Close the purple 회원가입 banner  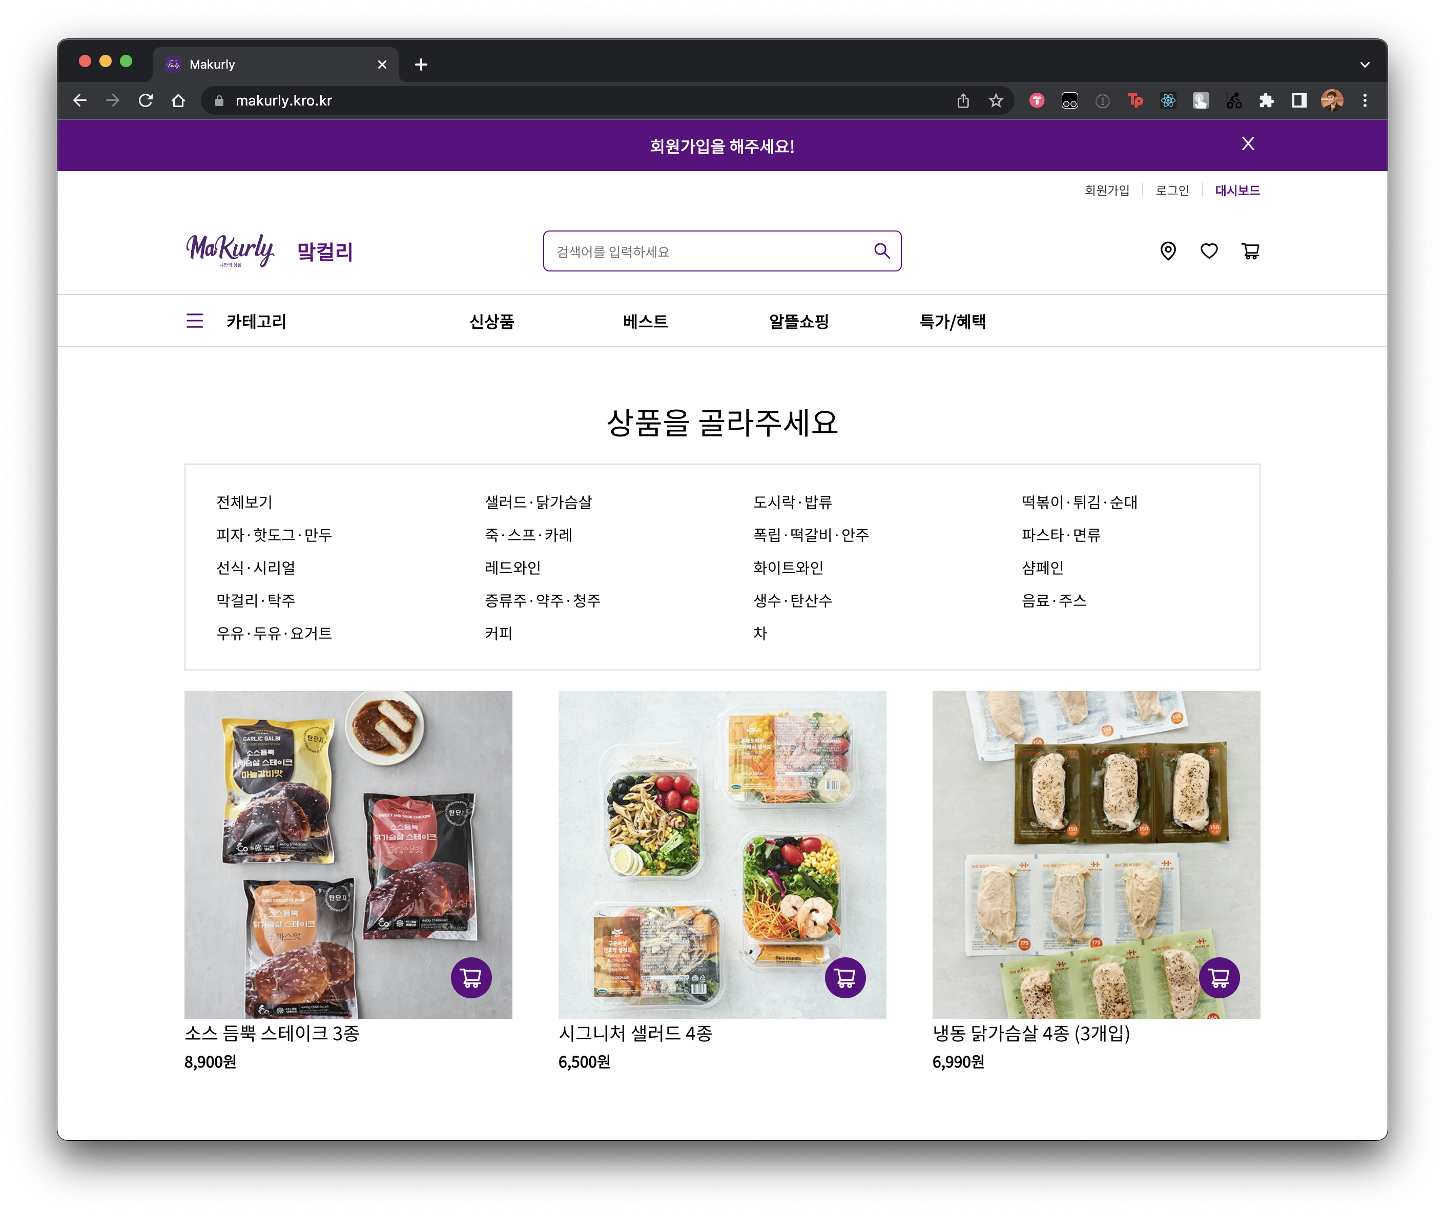pos(1248,144)
